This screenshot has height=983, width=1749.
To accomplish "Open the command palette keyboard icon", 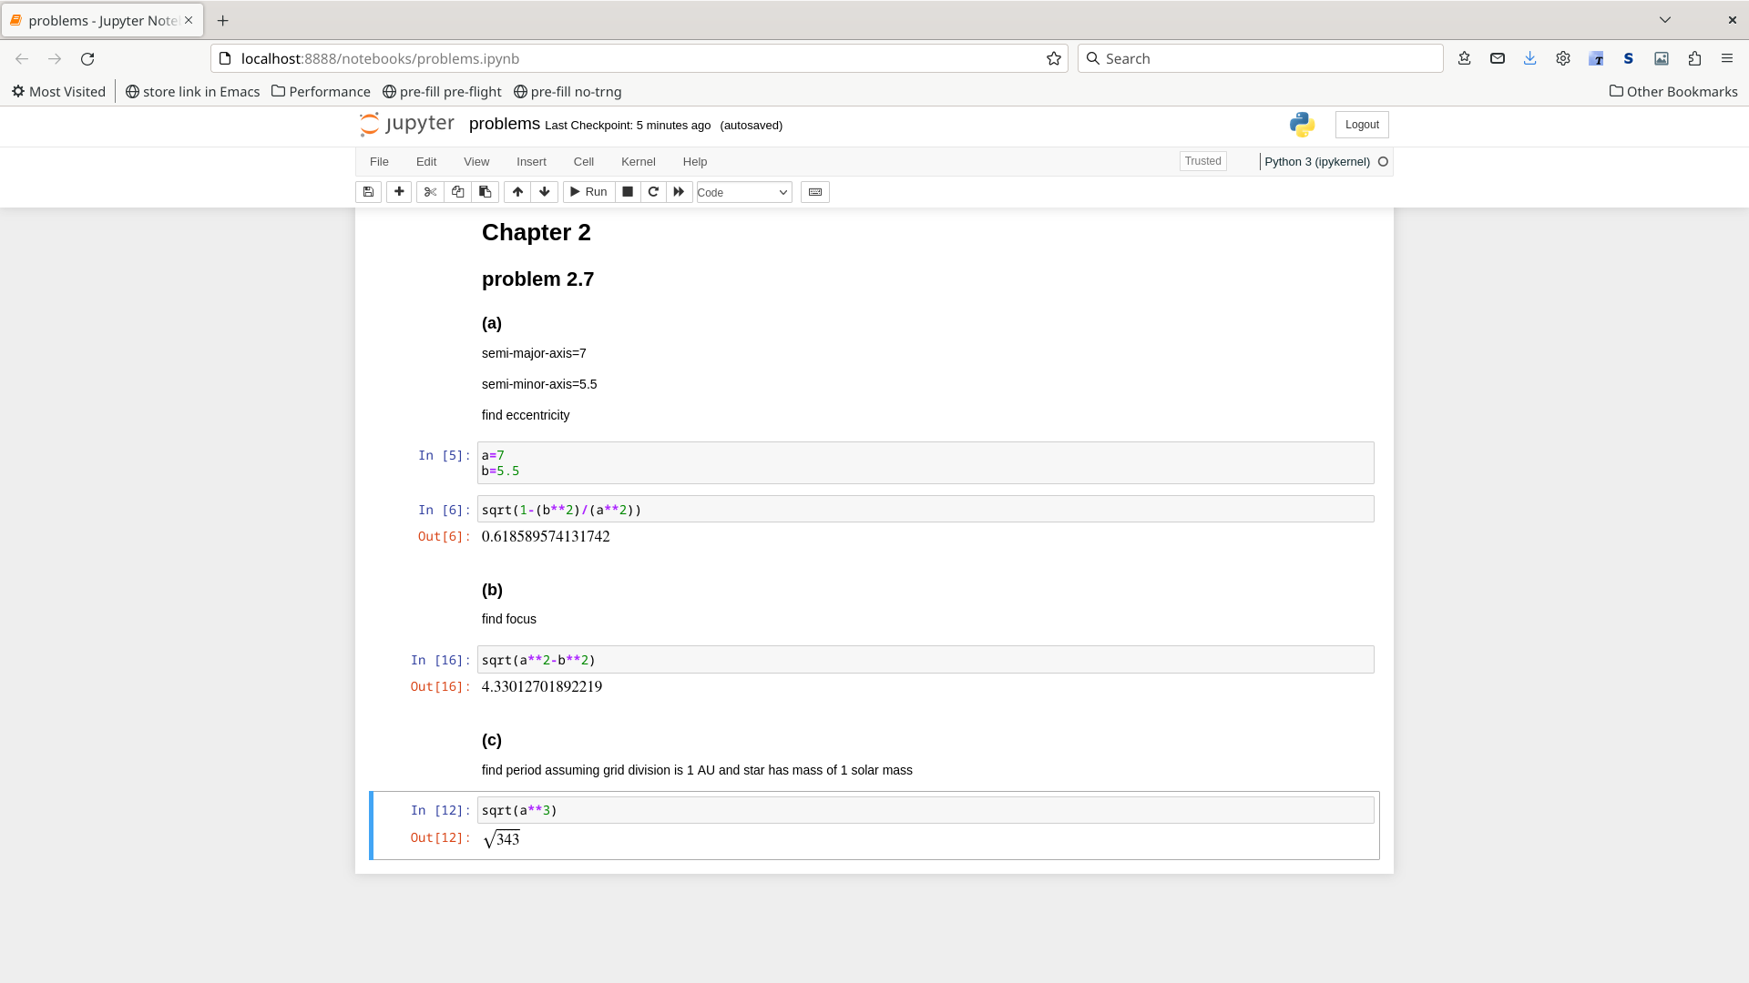I will (815, 192).
